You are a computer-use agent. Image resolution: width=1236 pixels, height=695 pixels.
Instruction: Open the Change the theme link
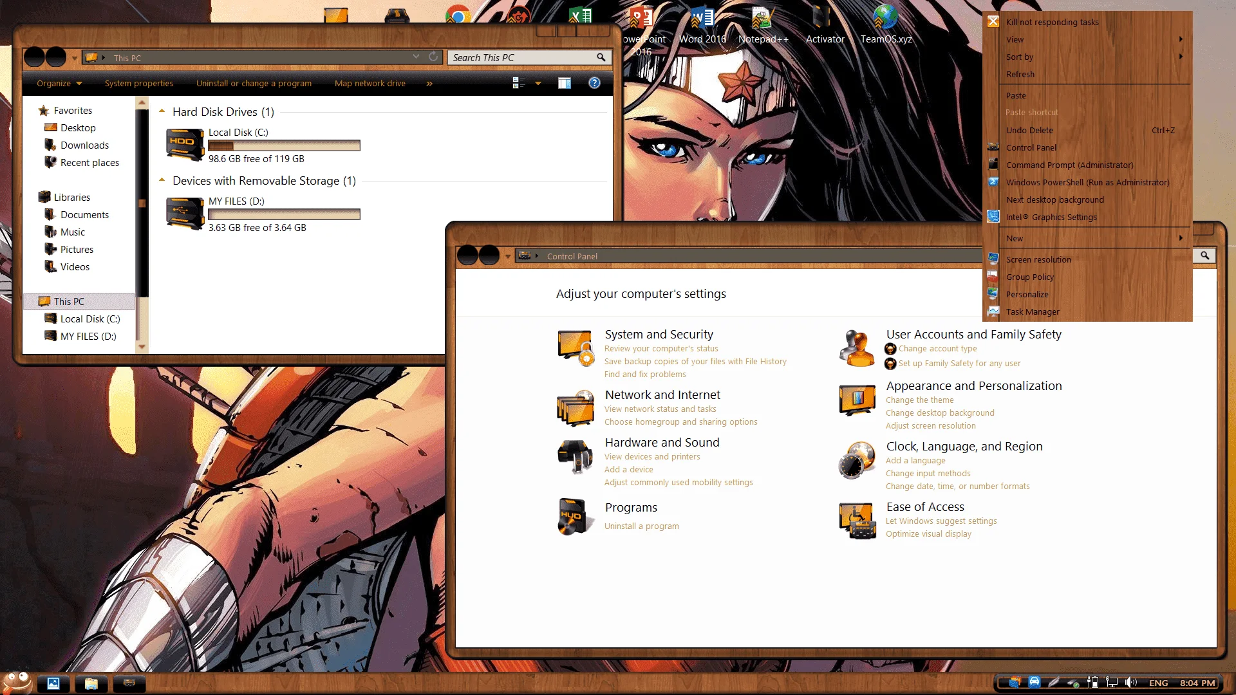coord(919,400)
